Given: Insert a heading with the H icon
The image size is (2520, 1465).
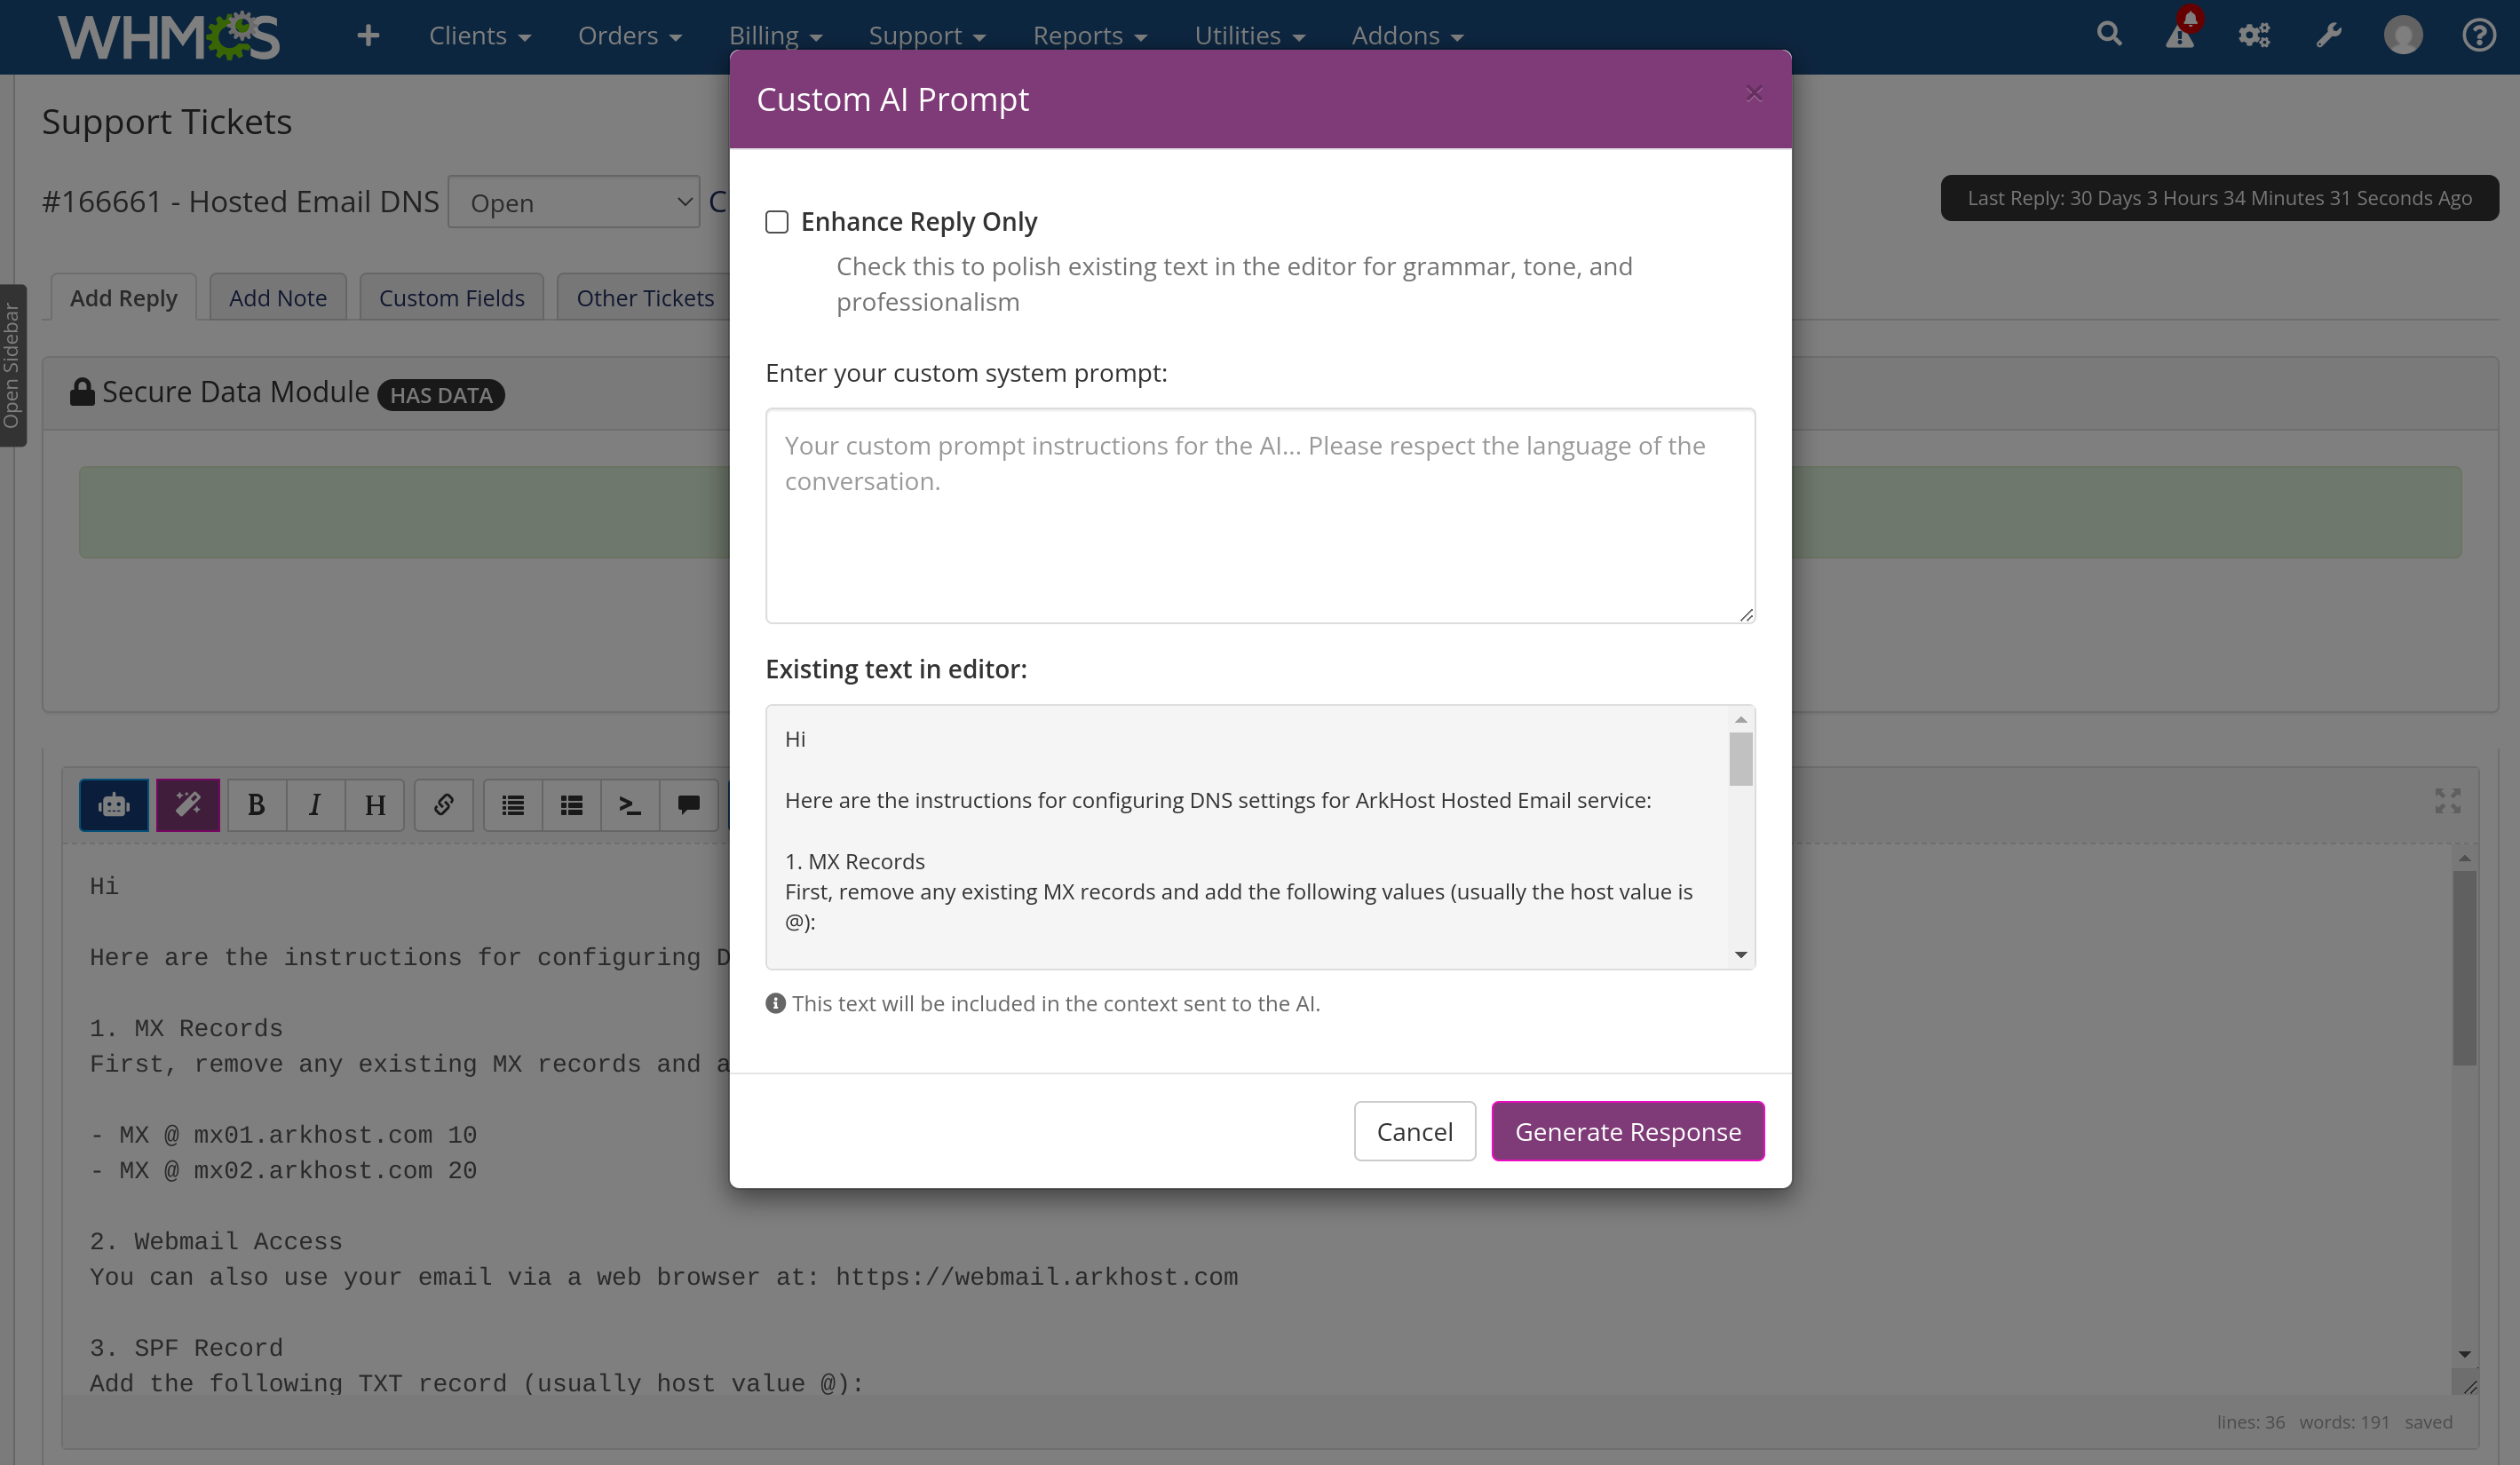Looking at the screenshot, I should 375,805.
